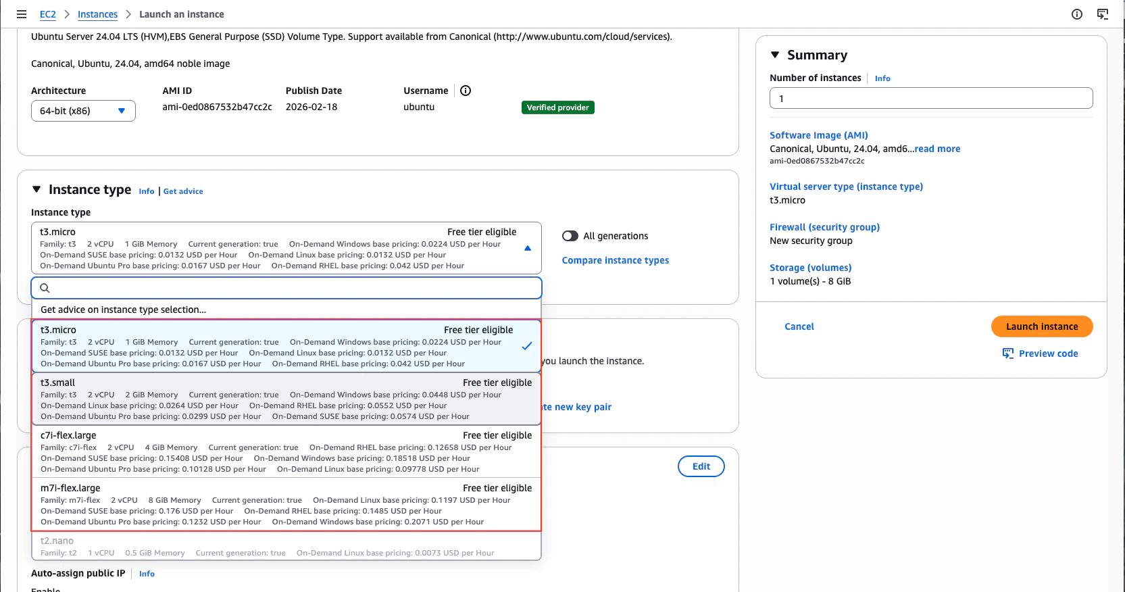The width and height of the screenshot is (1125, 592).
Task: Go to Instances breadcrumb link
Action: click(x=97, y=14)
